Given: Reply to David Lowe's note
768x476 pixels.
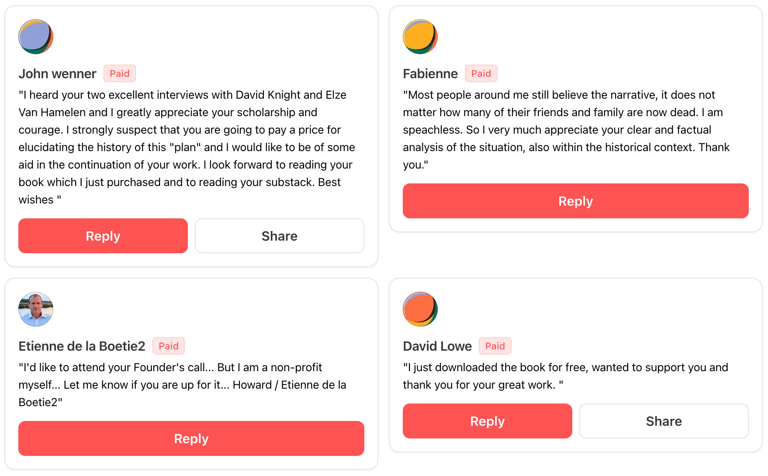Looking at the screenshot, I should tap(487, 421).
